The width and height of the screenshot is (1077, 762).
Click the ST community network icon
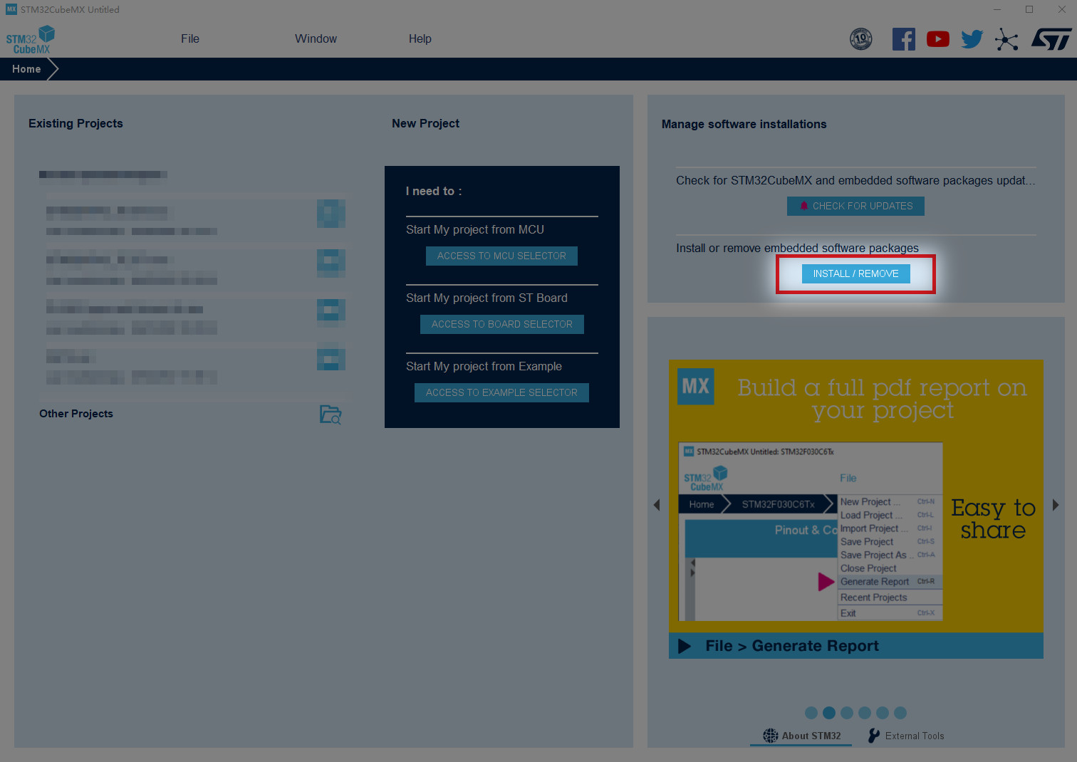[1006, 39]
